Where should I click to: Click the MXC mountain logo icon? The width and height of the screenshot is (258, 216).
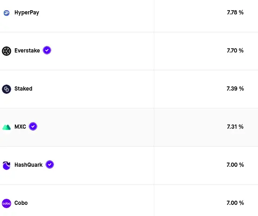click(7, 127)
